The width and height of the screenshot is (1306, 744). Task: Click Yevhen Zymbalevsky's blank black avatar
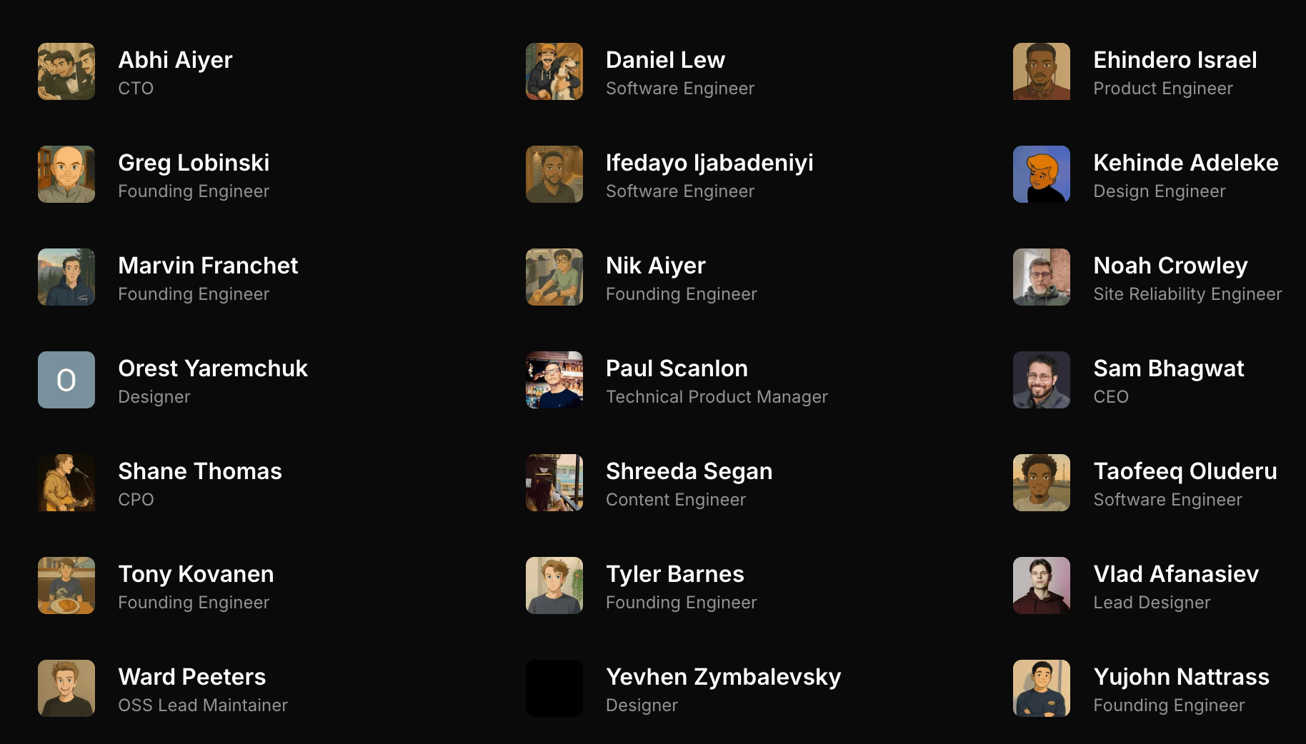tap(554, 688)
